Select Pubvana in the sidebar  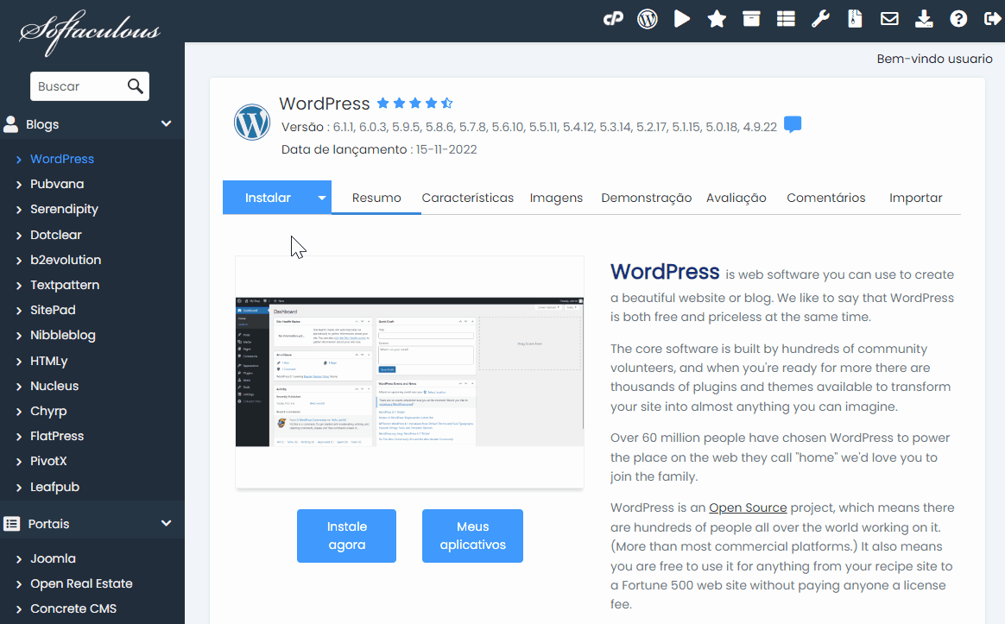click(57, 184)
